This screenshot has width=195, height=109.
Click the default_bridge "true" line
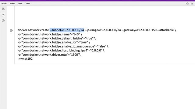[57, 38]
